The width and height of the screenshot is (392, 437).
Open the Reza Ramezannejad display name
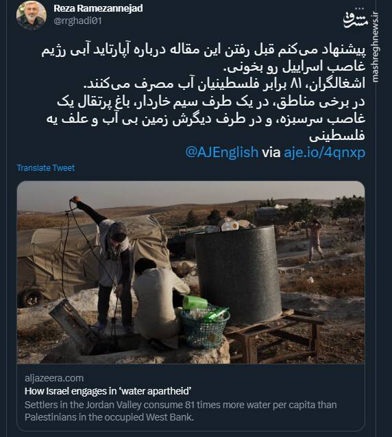point(98,8)
